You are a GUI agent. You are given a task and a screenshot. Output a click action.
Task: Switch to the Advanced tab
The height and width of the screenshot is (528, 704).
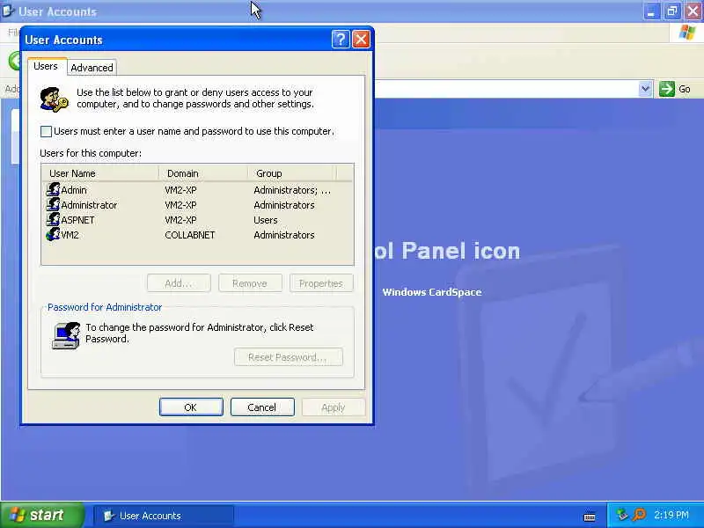[x=92, y=68]
